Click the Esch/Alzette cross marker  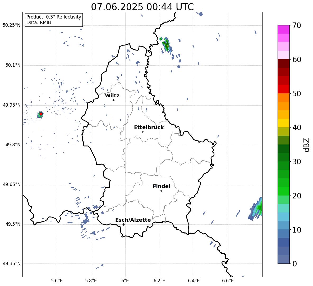(123, 224)
